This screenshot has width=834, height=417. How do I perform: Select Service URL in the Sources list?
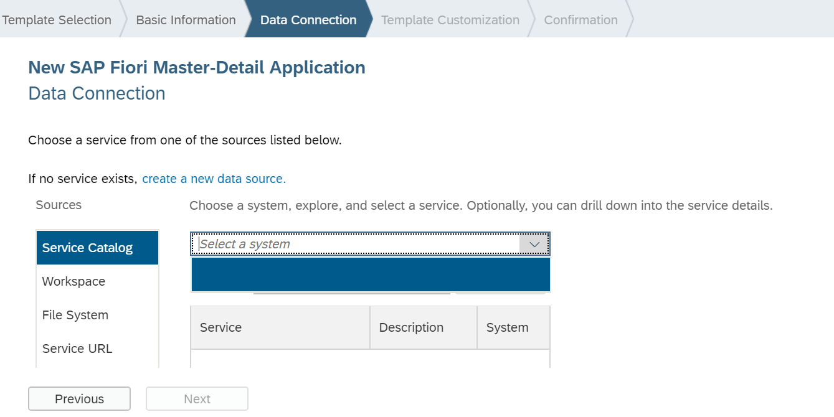pos(77,349)
